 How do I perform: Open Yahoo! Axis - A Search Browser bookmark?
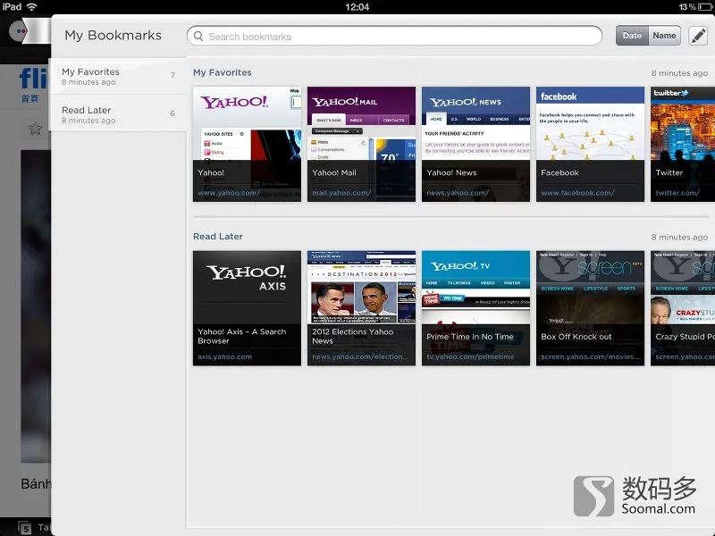click(248, 308)
